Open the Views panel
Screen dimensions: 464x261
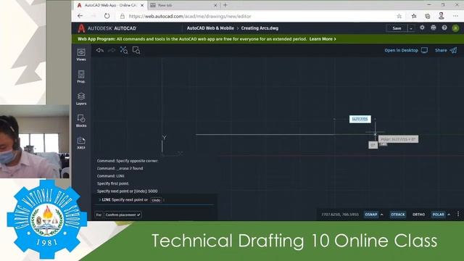(81, 54)
